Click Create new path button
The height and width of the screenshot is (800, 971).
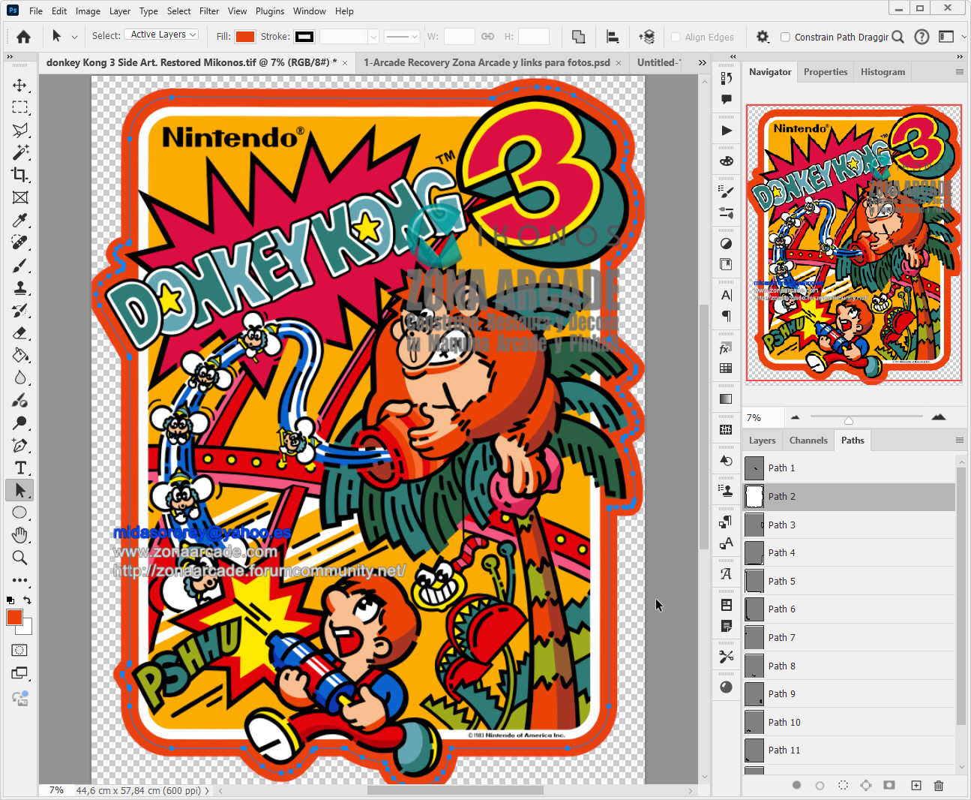(x=916, y=785)
